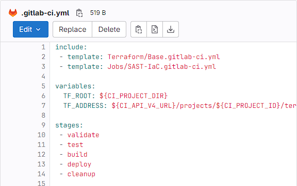Click 'Terraform/Base.gitlab-ci.yml' template value
This screenshot has width=297, height=186.
click(163, 57)
